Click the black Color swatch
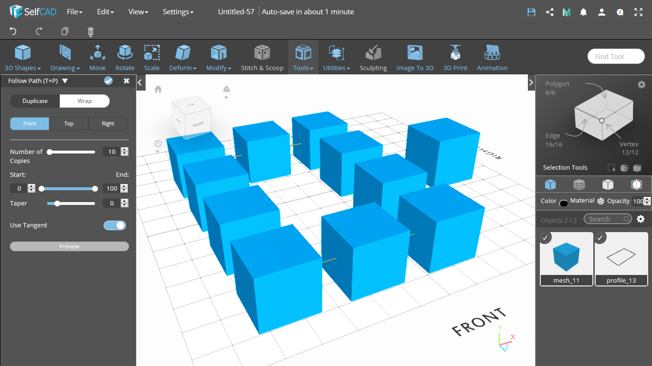The image size is (652, 366). [563, 203]
